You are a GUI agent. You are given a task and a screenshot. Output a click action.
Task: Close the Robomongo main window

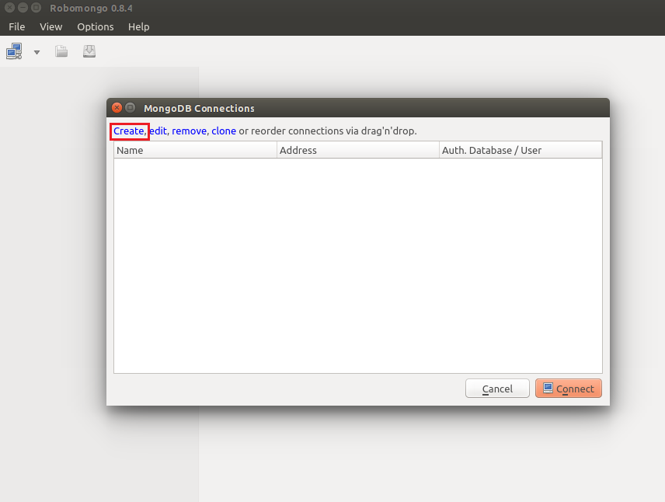[x=10, y=8]
